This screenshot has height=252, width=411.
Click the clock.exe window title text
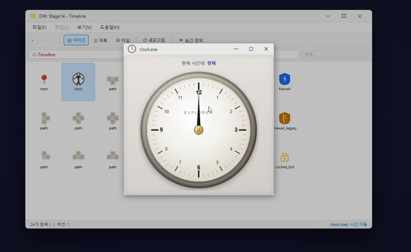coord(148,49)
